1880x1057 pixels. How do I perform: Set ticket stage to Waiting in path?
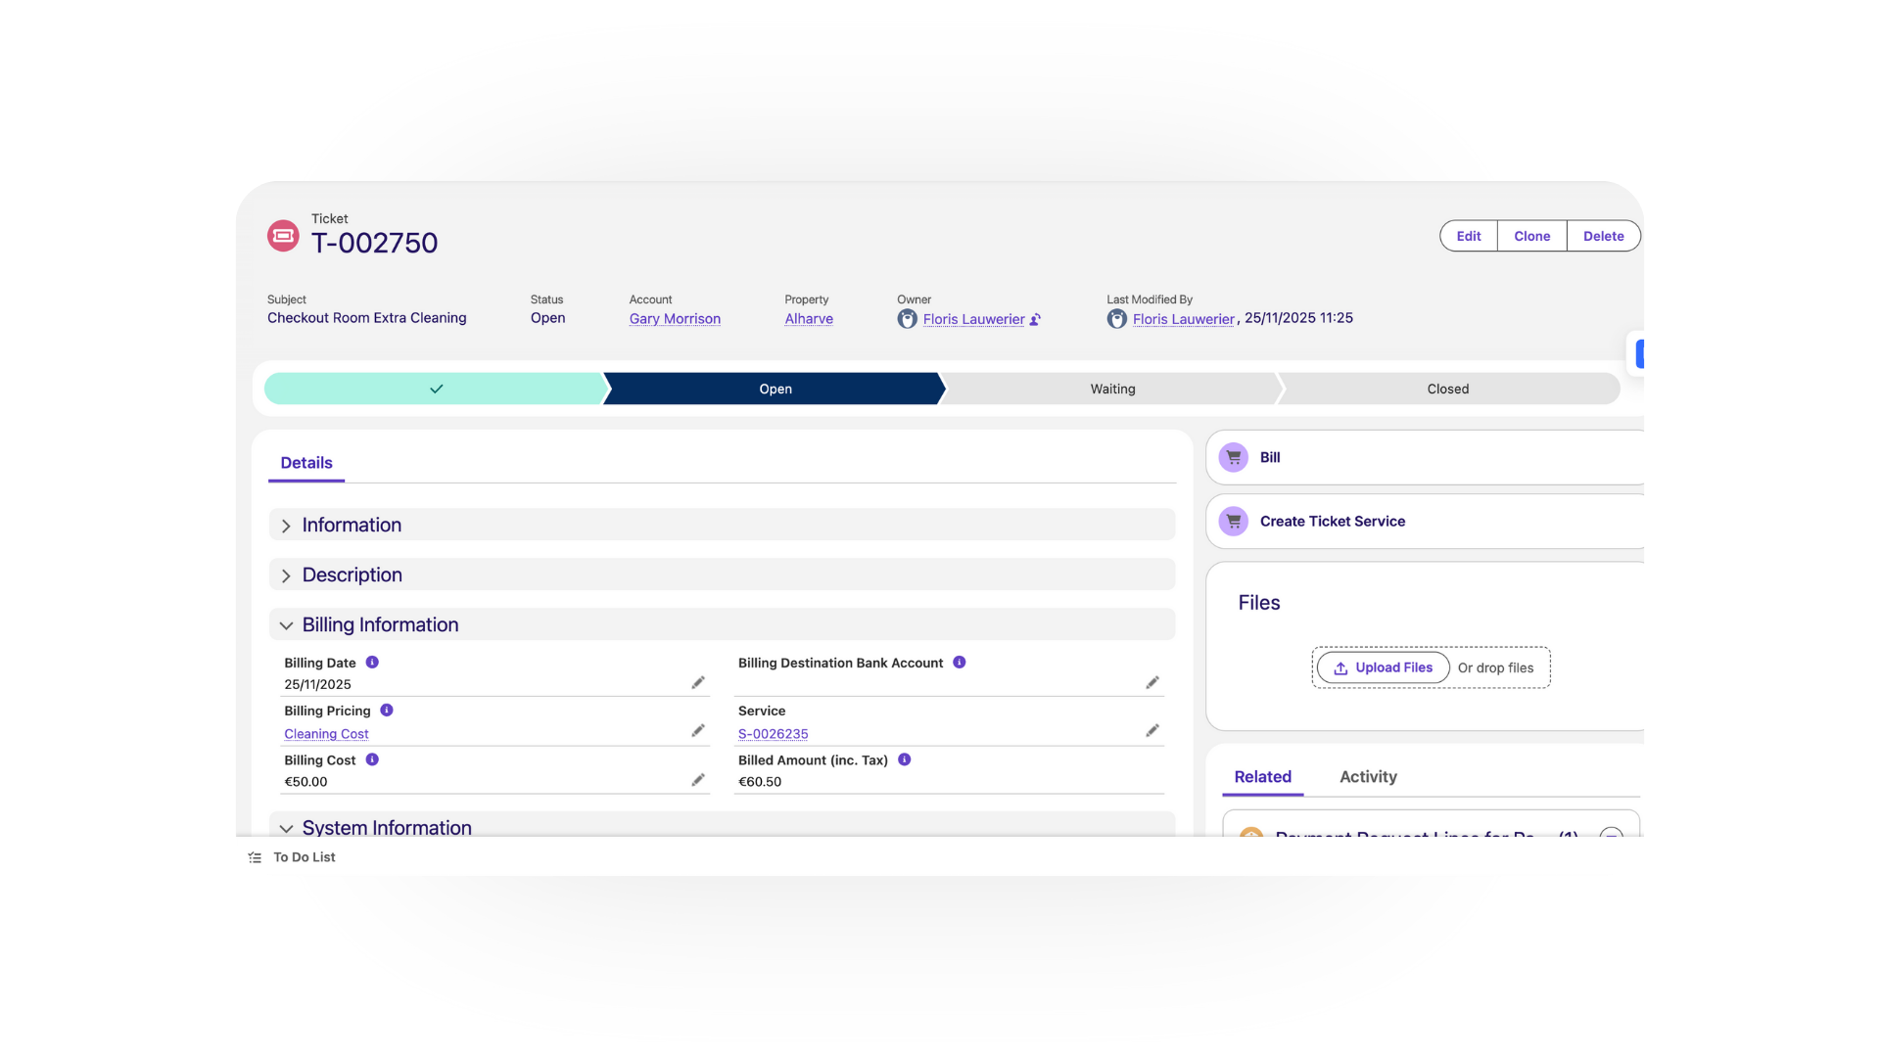1112,389
